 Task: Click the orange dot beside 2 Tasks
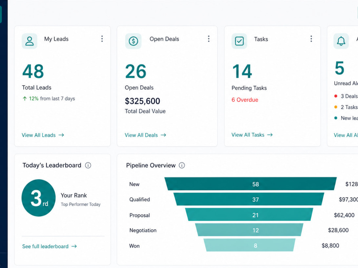click(x=336, y=107)
